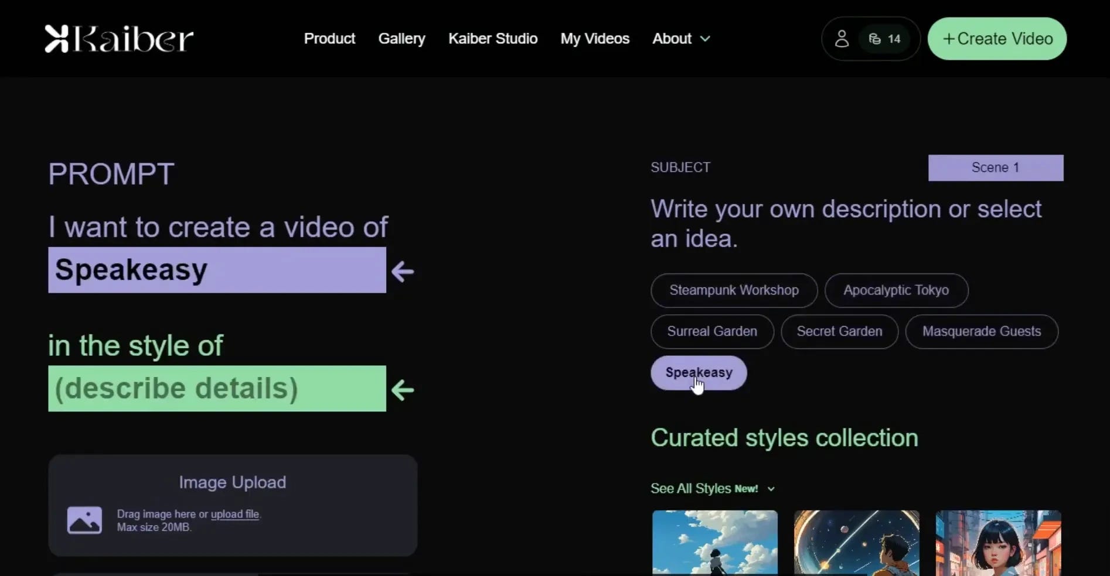Click the arrow beside the describe details field
Viewport: 1110px width, 576px height.
(x=403, y=389)
